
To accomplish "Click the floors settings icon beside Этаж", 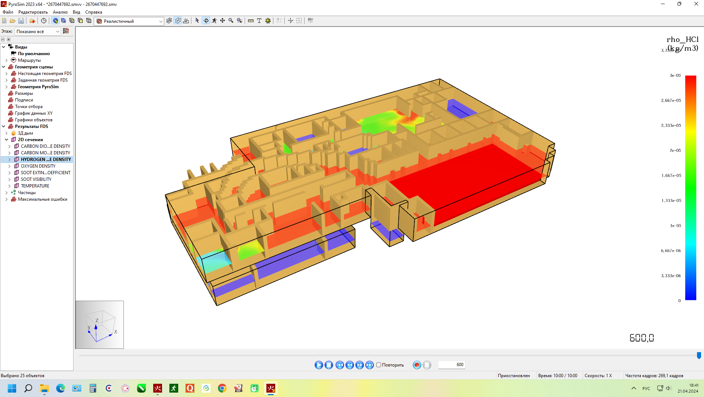I will tap(66, 31).
